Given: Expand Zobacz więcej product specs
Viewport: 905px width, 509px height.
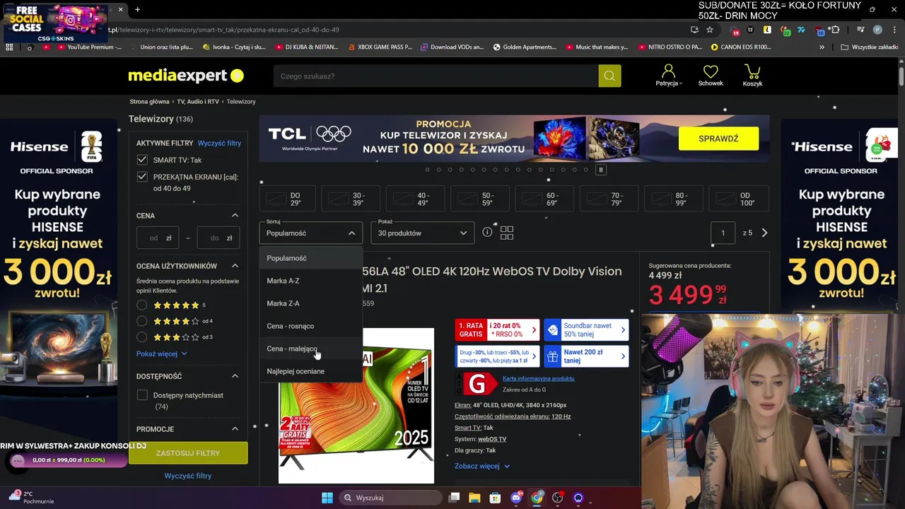Looking at the screenshot, I should click(x=482, y=466).
